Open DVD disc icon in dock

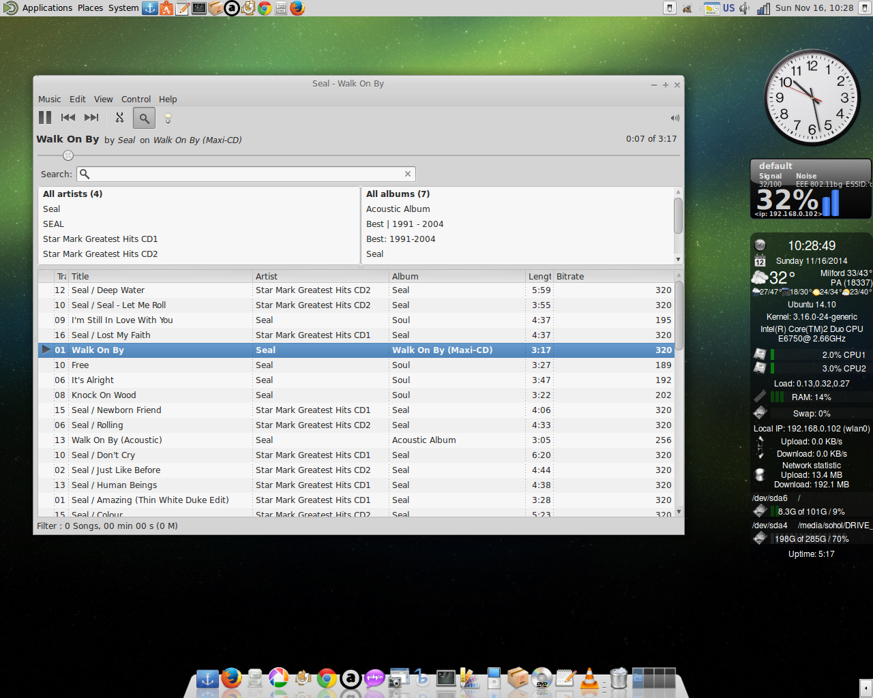[542, 679]
